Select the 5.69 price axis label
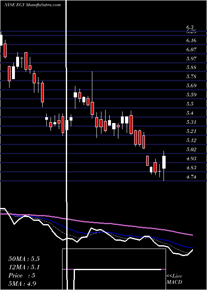Screen dimensions: 207x290 [191, 86]
